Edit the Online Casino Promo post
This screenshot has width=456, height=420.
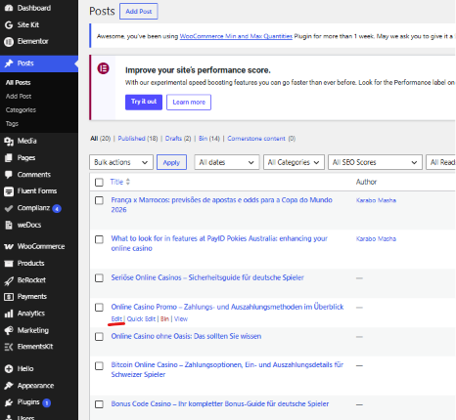116,319
